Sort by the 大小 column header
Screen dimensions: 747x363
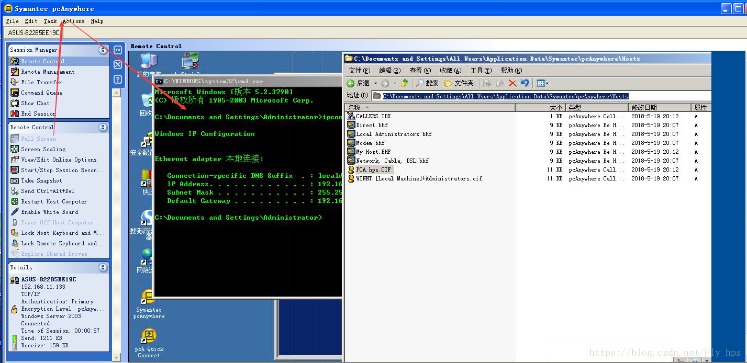(x=540, y=108)
